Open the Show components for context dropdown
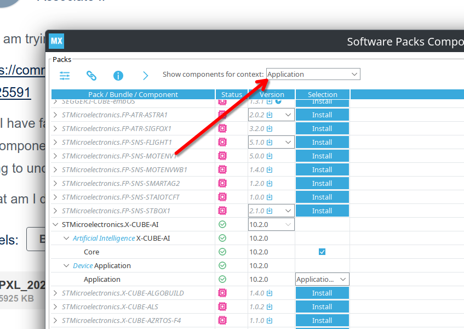 (313, 74)
